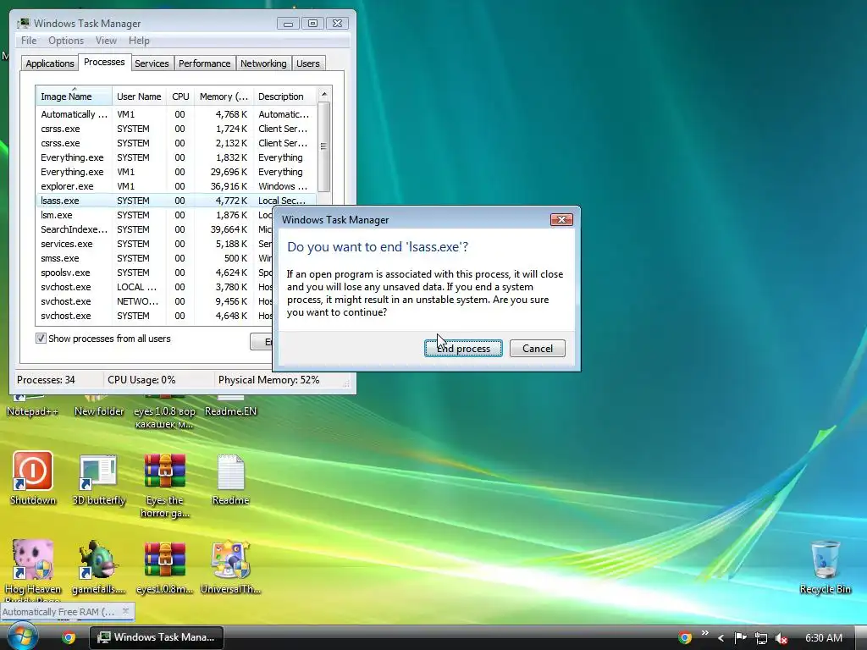867x650 pixels.
Task: Click the Windows Task Manager taskbar button
Action: [157, 637]
